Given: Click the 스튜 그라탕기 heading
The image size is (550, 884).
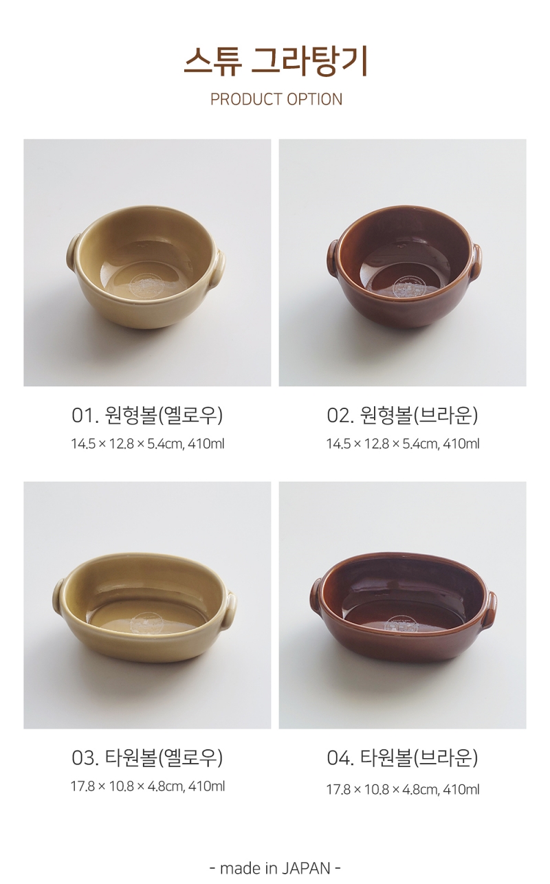Looking at the screenshot, I should pyautogui.click(x=276, y=63).
